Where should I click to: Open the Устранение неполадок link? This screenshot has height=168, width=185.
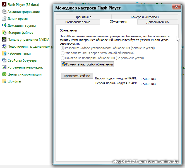pyautogui.click(x=25, y=67)
